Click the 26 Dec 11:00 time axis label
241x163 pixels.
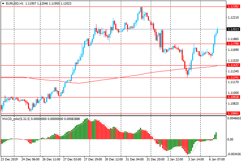51,159
